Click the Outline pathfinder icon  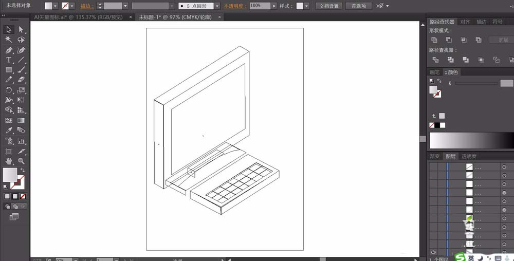coord(497,60)
